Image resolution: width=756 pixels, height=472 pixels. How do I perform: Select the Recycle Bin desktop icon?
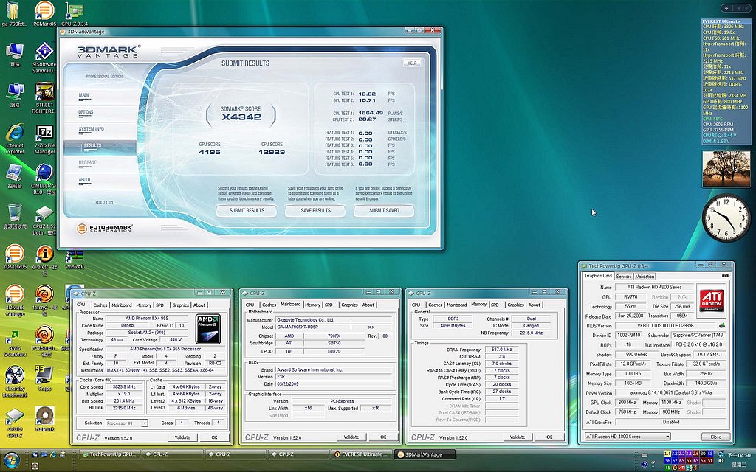(x=15, y=216)
